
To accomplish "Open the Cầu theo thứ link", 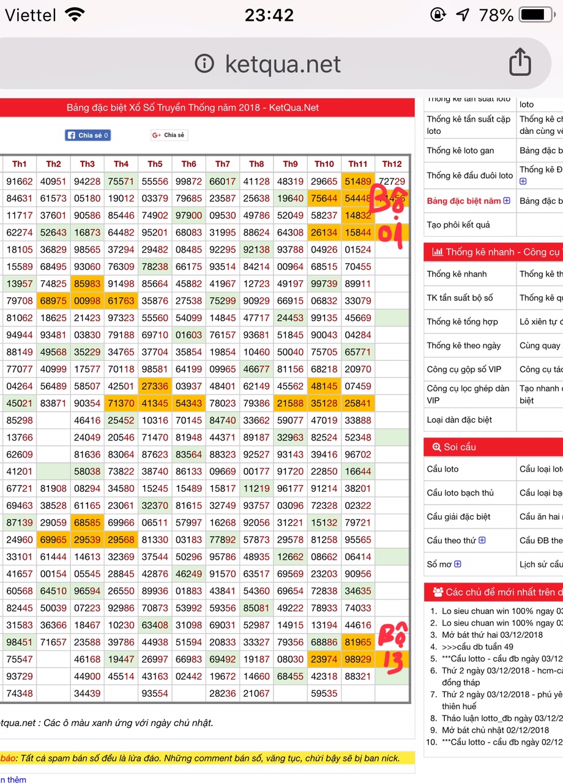I will tap(452, 540).
